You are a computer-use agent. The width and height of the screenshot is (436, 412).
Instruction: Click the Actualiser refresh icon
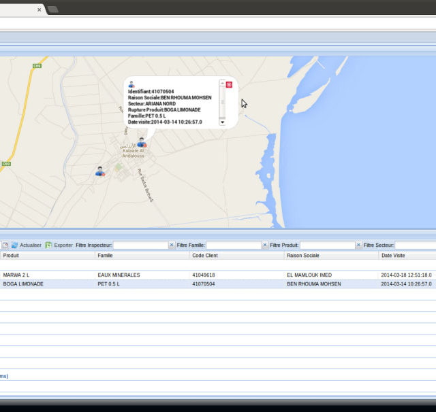pyautogui.click(x=15, y=245)
